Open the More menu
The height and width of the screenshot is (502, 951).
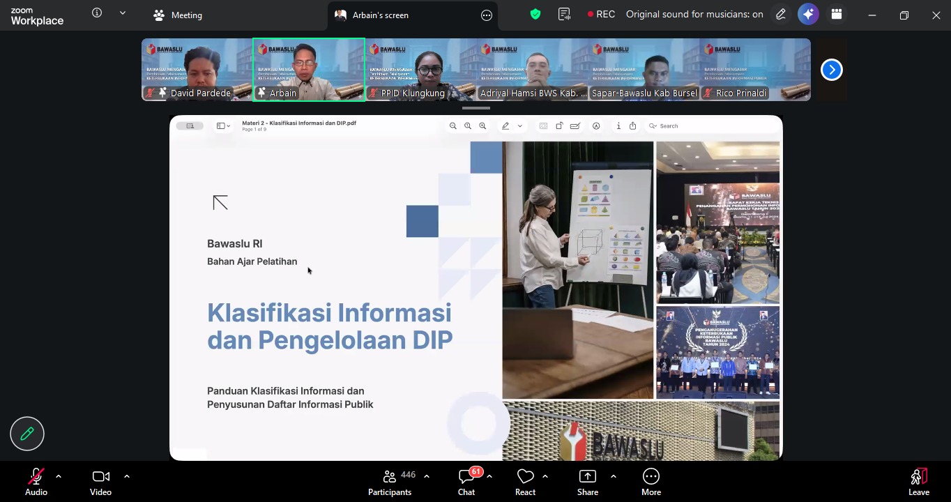point(651,482)
